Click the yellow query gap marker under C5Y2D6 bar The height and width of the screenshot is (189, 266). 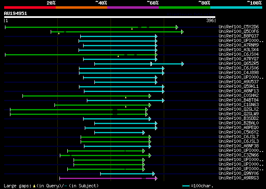(132, 29)
